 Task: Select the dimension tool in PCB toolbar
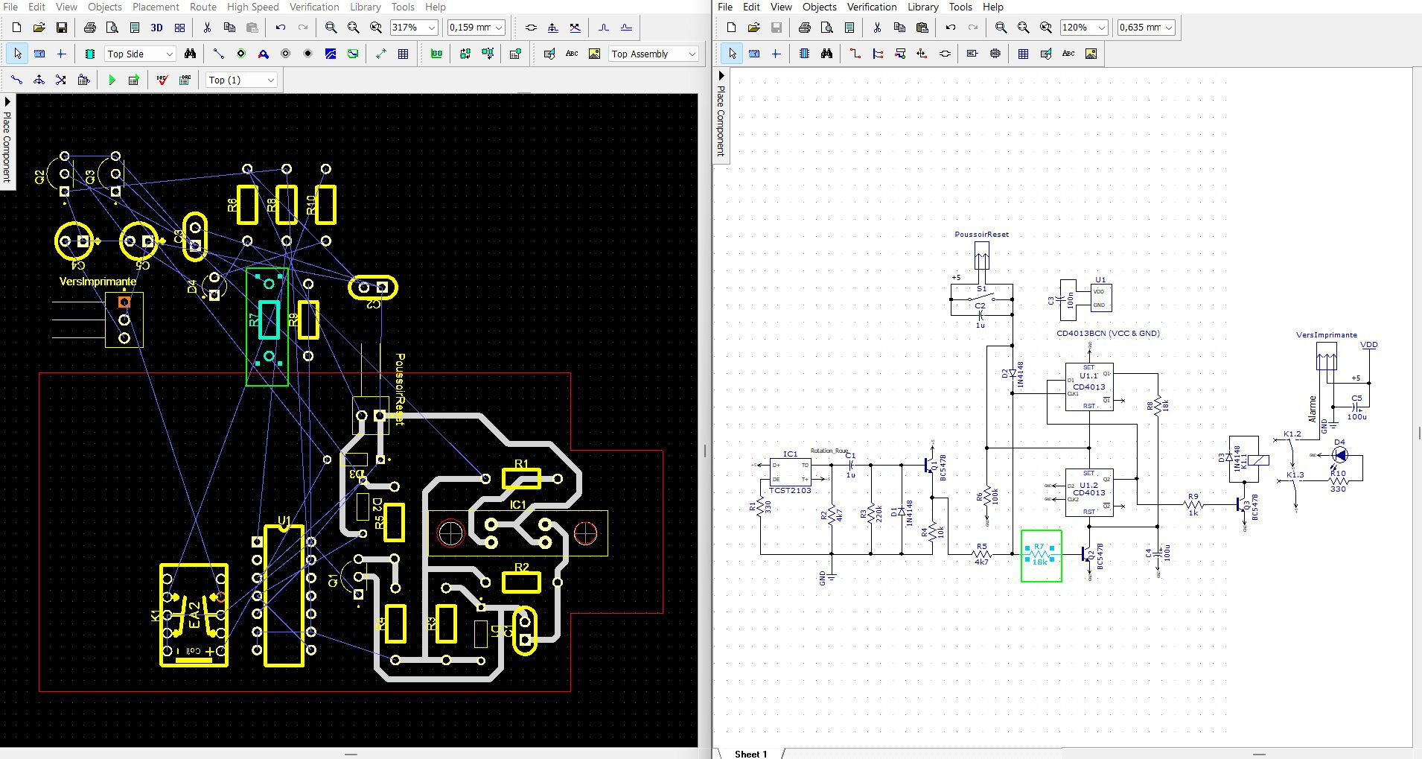pos(381,54)
